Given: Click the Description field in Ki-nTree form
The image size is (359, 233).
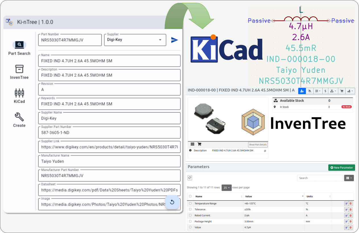Looking at the screenshot, I should tap(109, 75).
